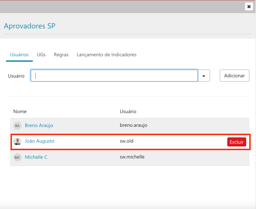Open the UGs tab

tap(41, 55)
